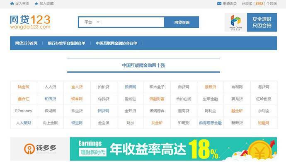Open the 银豆网 platform link
The image size is (286, 162).
click(77, 123)
